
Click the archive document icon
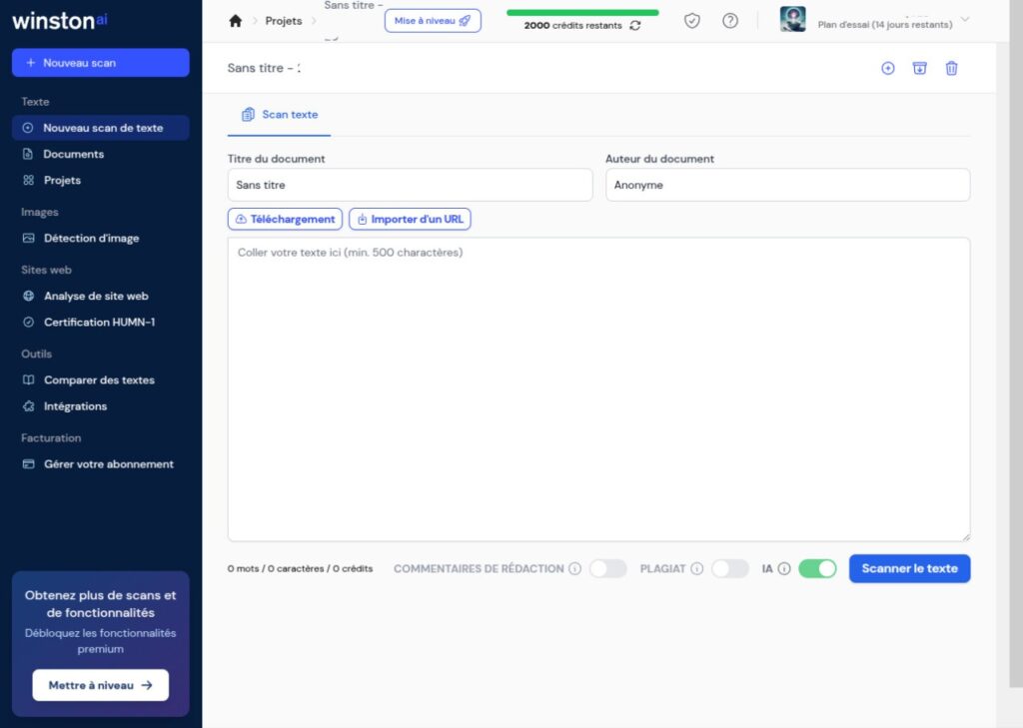919,68
